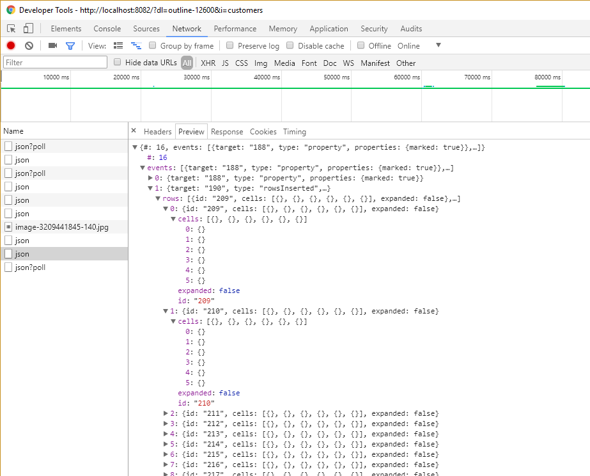This screenshot has height=476, width=590.
Task: Activate the inspect element picker icon
Action: [12, 29]
